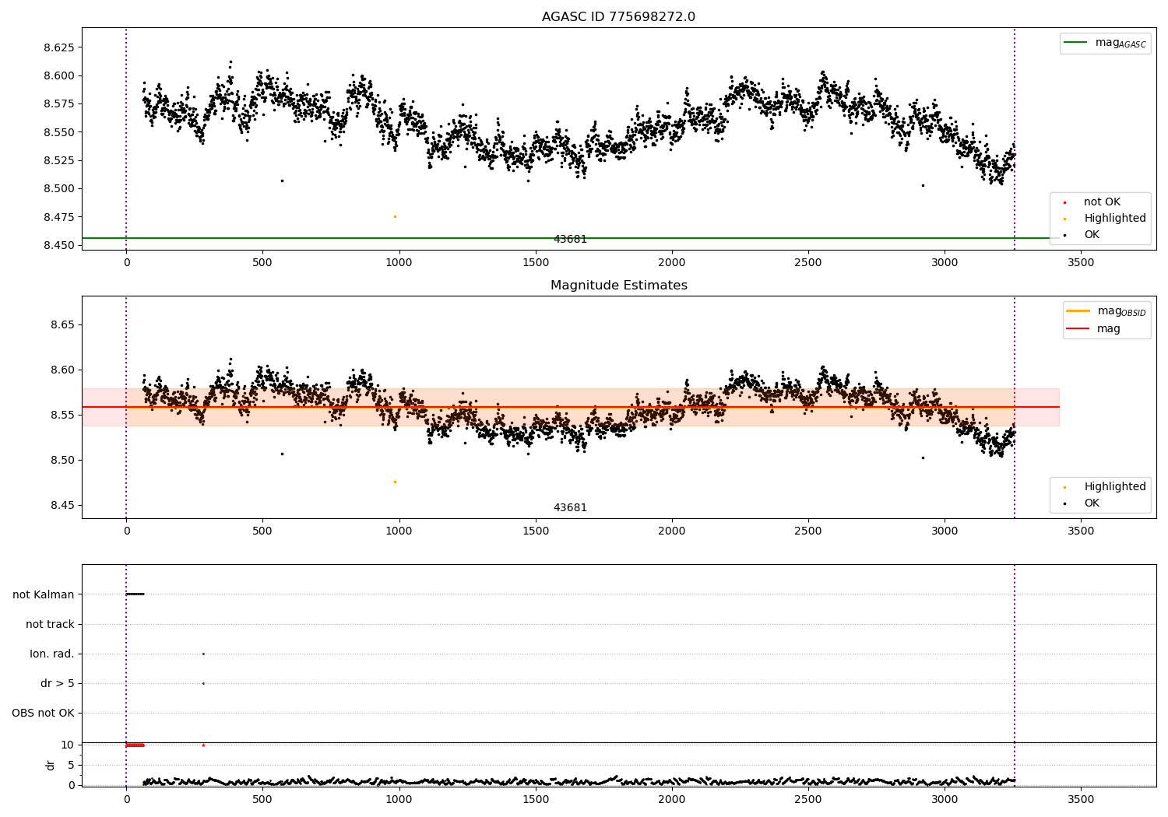
Task: Click the '43681' label in the top plot
Action: [570, 240]
